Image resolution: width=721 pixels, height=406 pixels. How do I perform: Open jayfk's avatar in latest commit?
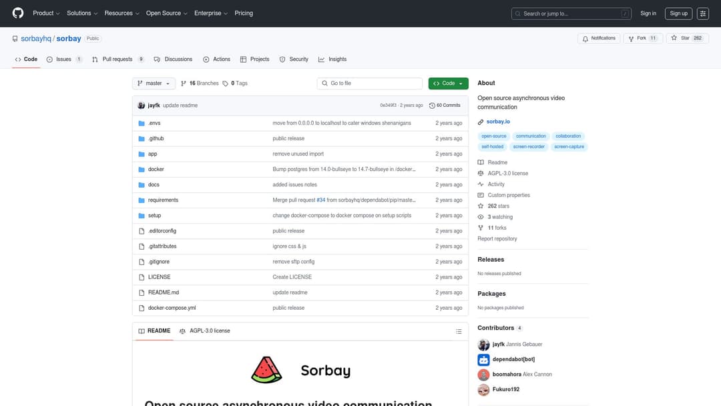click(x=141, y=106)
